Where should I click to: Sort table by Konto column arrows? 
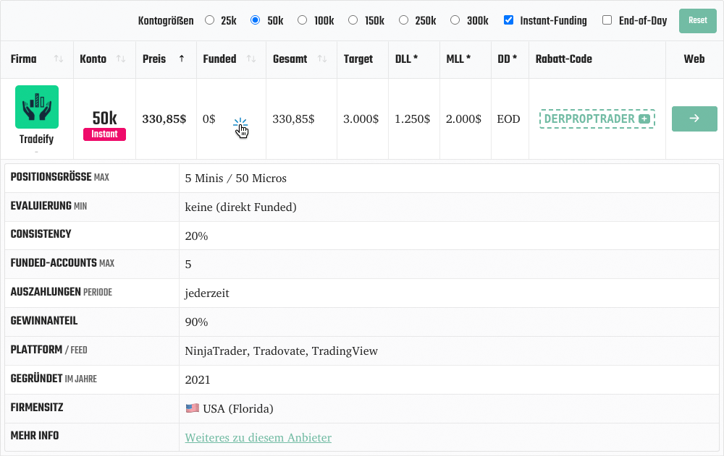coord(121,59)
